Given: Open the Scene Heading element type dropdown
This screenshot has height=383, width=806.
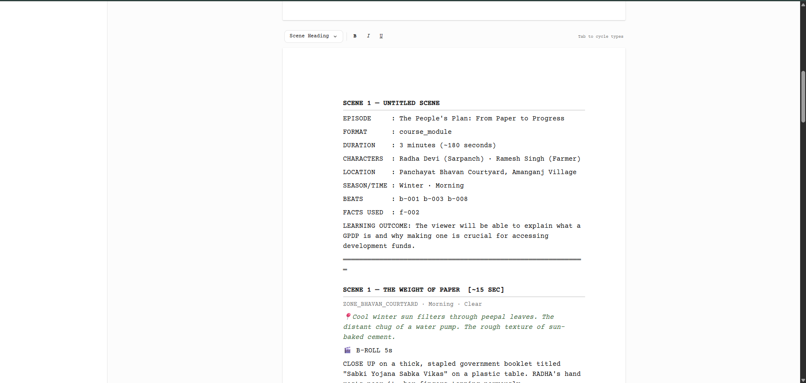Looking at the screenshot, I should pyautogui.click(x=313, y=36).
